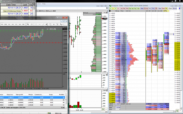The image size is (183, 114).
Task: Switch Footprint to BxA display
Action: click(142, 8)
